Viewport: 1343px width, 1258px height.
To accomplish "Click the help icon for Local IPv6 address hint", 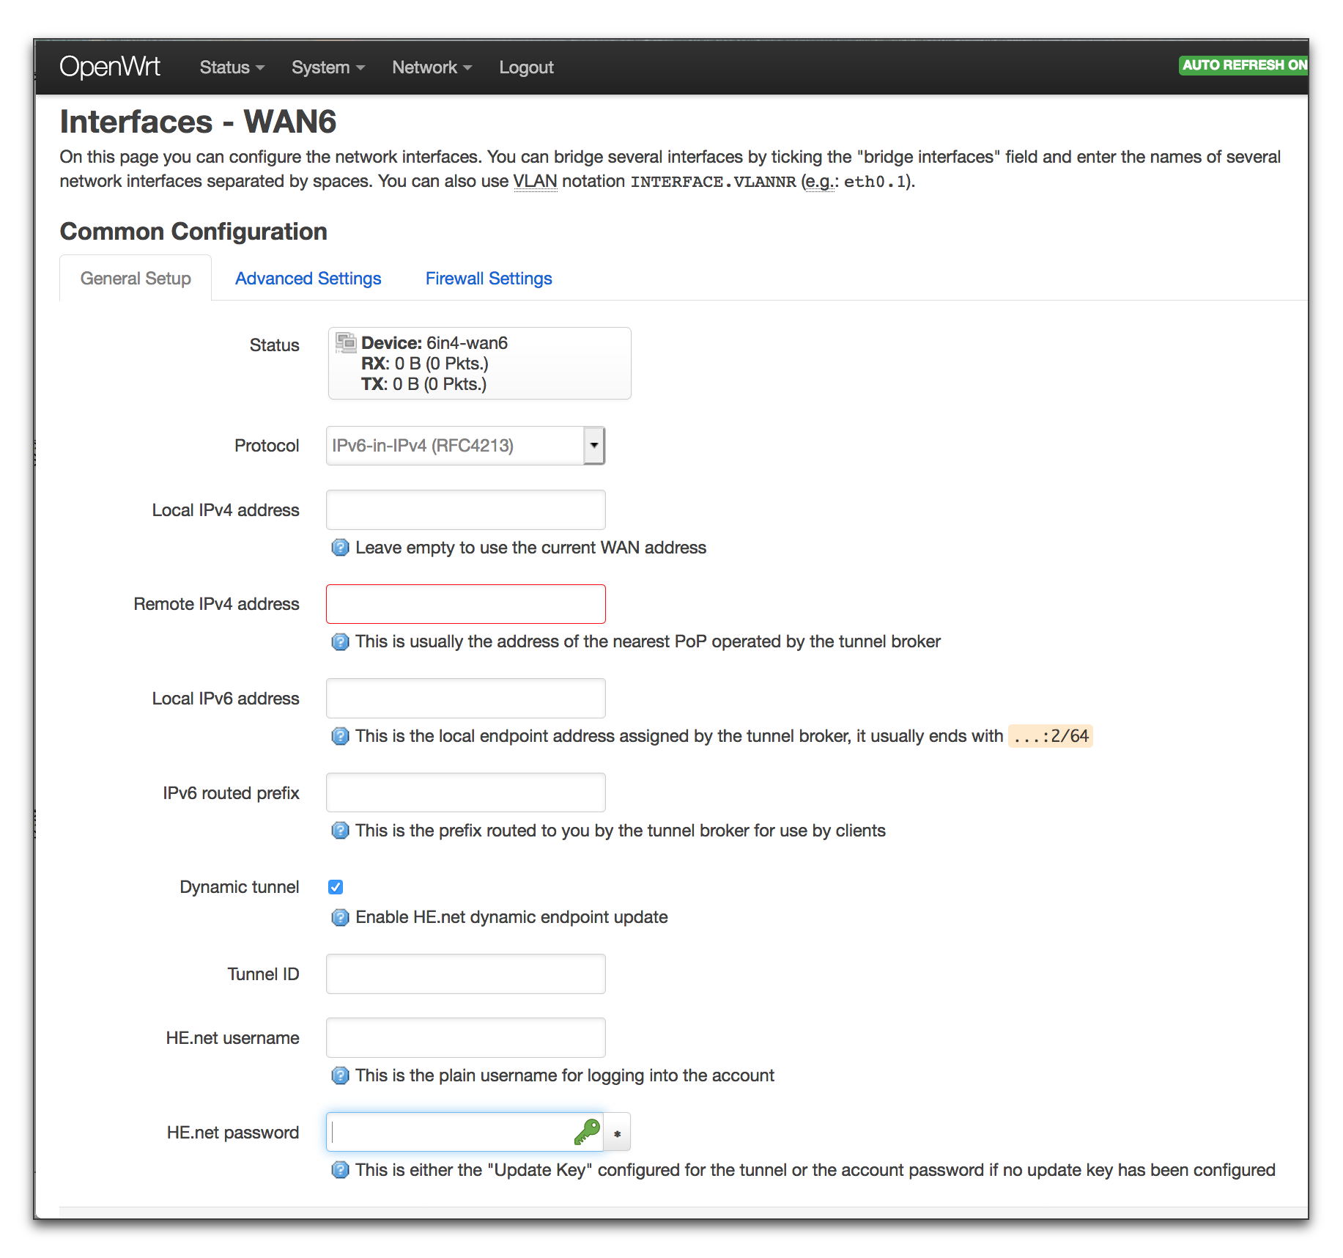I will click(x=340, y=736).
